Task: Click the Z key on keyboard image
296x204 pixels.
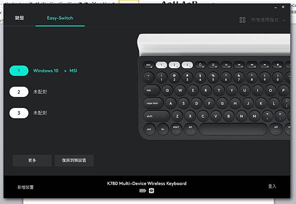Action: [177, 116]
